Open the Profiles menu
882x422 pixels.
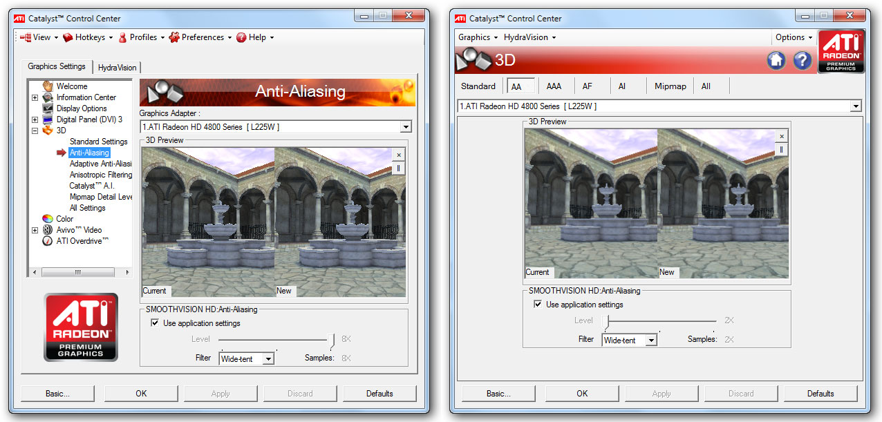[142, 37]
